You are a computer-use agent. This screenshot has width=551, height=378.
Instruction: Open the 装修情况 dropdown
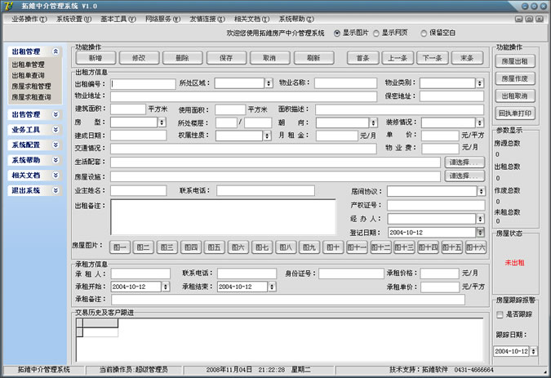(480, 122)
